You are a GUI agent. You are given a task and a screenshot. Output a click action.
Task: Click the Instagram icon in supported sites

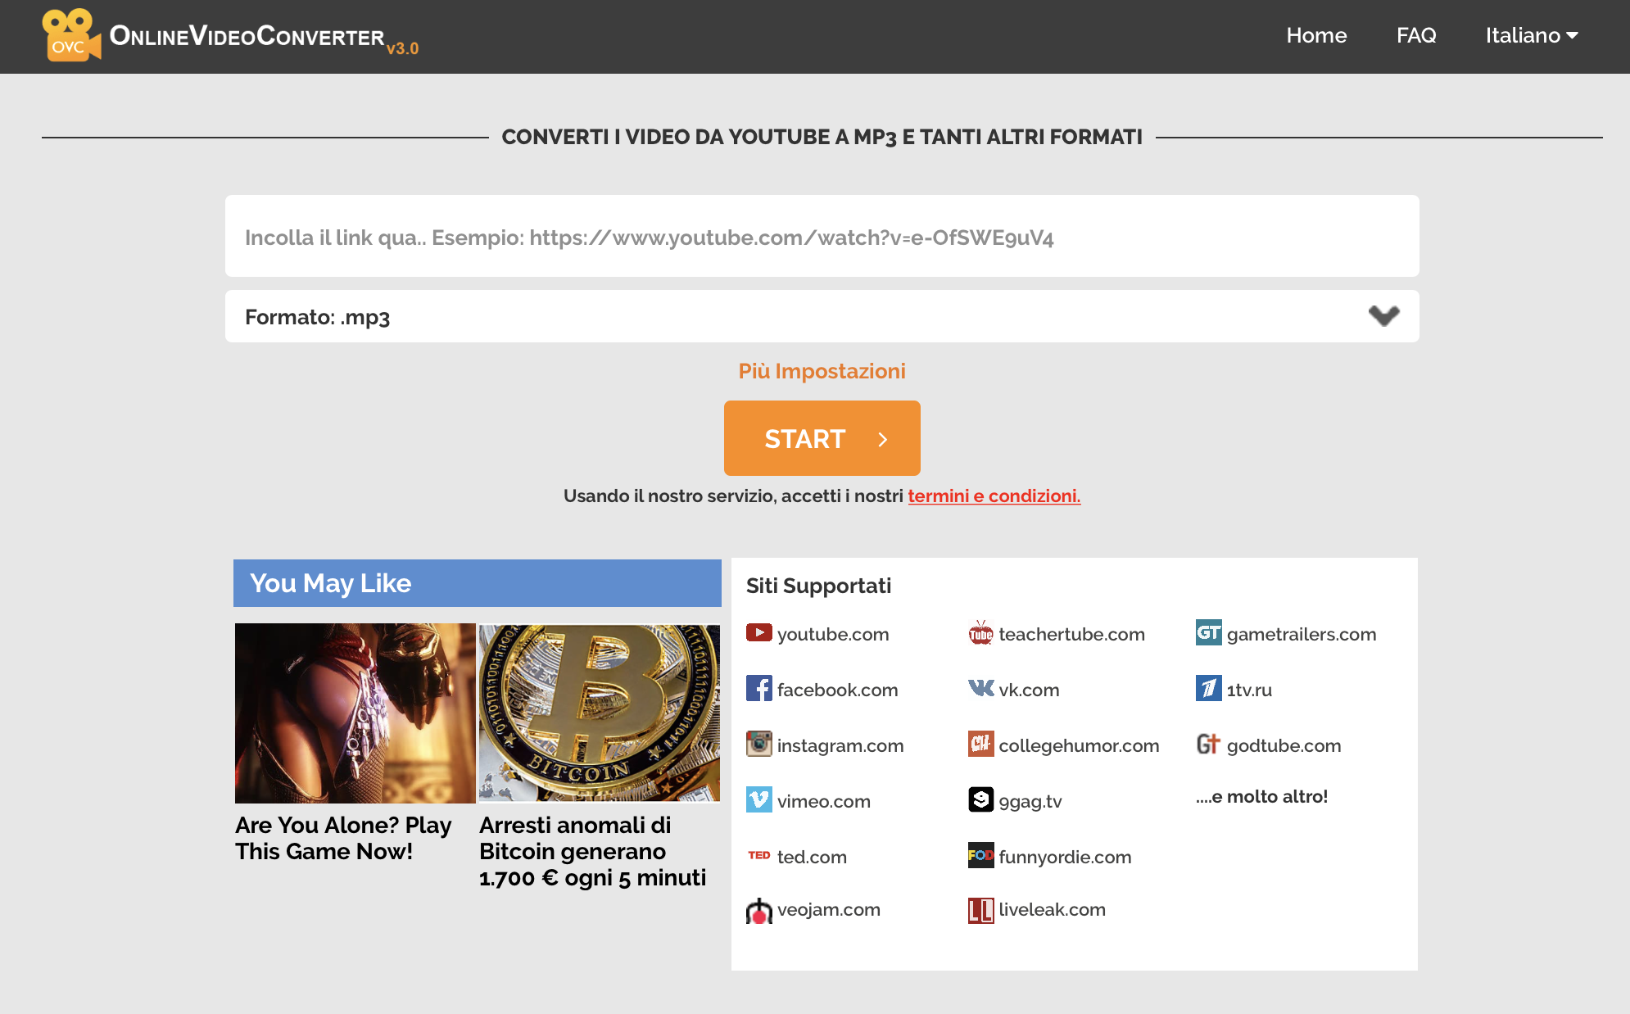tap(758, 744)
